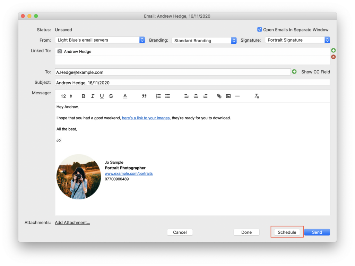Toggle italic text formatting
Viewport: 355px width, 266px height.
93,96
